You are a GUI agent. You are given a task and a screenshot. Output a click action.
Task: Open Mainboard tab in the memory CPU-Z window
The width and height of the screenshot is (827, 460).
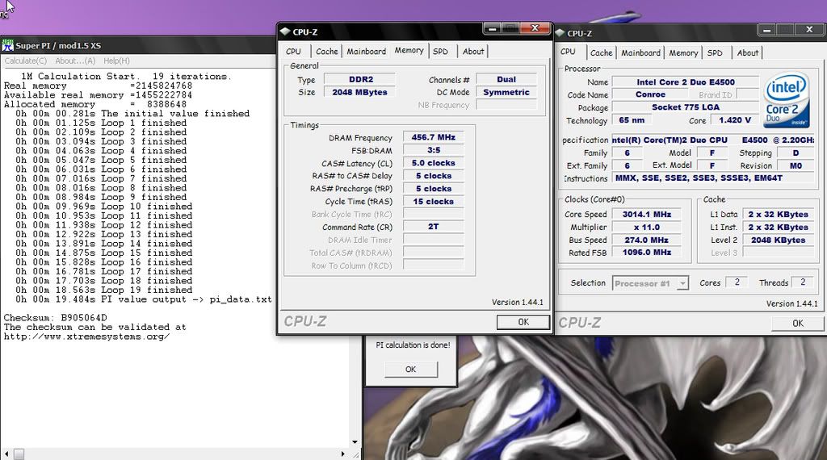click(x=366, y=52)
